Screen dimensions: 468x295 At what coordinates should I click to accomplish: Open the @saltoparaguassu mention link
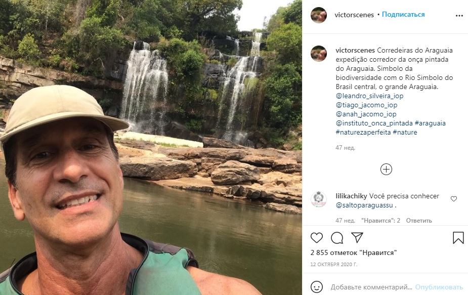coord(364,205)
